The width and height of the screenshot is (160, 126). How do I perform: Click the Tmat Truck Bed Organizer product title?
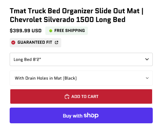click(77, 15)
